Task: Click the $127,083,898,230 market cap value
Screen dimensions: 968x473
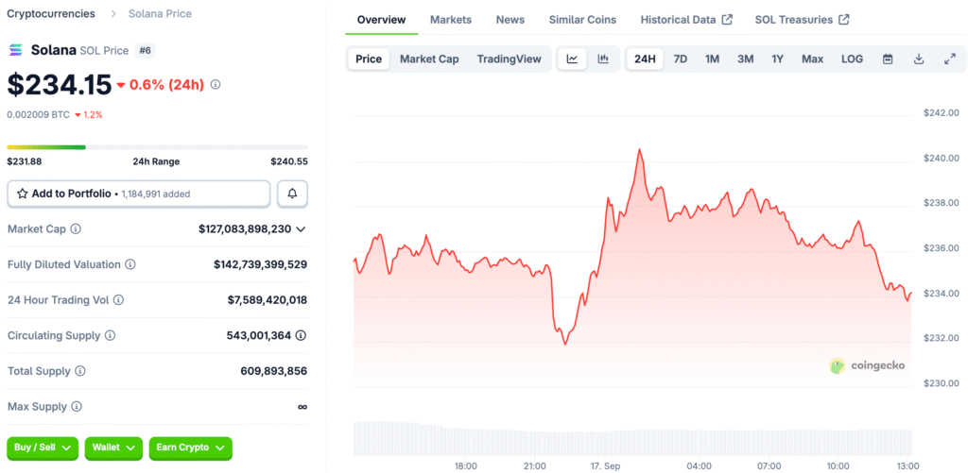Action: pos(245,228)
